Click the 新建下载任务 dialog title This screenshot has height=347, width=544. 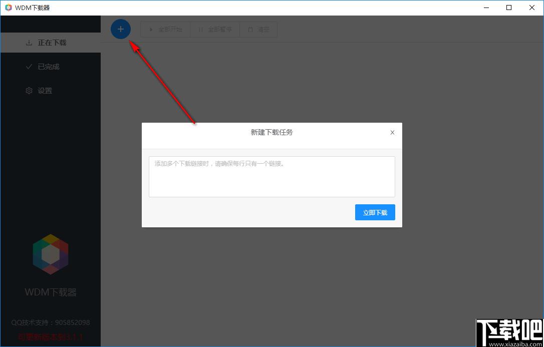[x=272, y=132]
